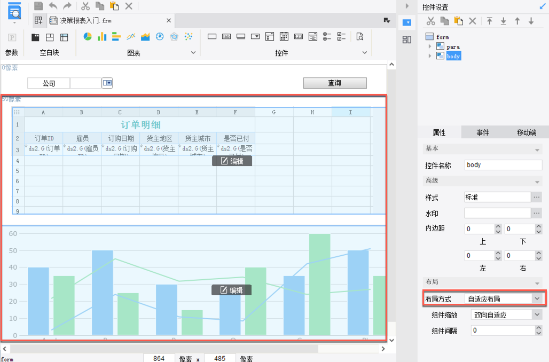This screenshot has height=362, width=549.
Task: Open the form preview magnifier icon
Action: pyautogui.click(x=14, y=11)
